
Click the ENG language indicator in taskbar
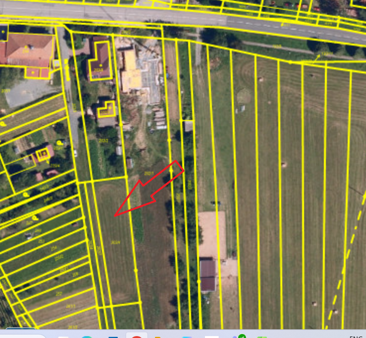point(355,336)
